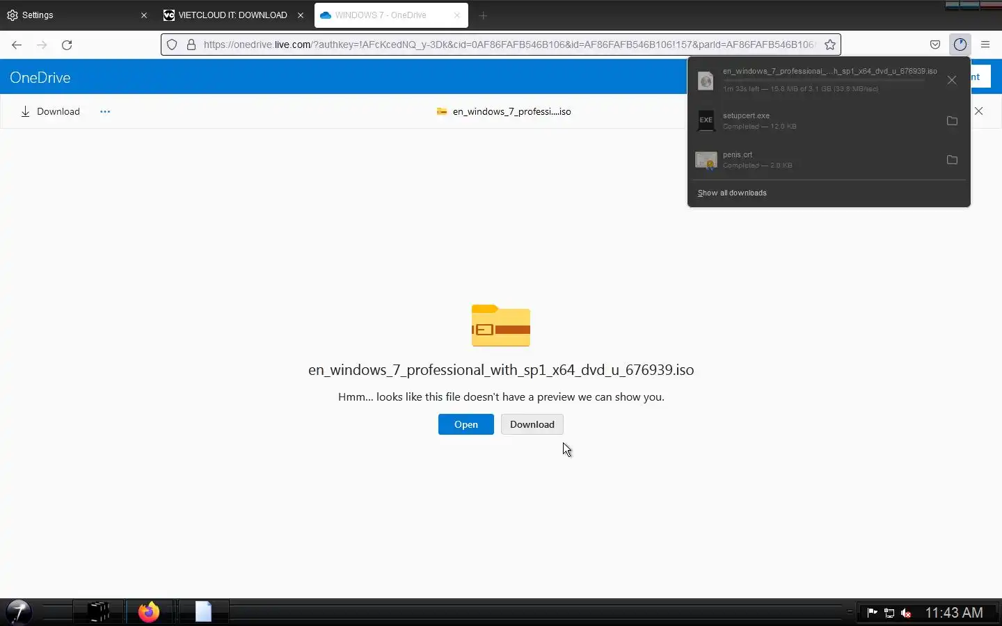Click the ISO disc icon in downloads panel
The height and width of the screenshot is (626, 1002).
[x=706, y=81]
